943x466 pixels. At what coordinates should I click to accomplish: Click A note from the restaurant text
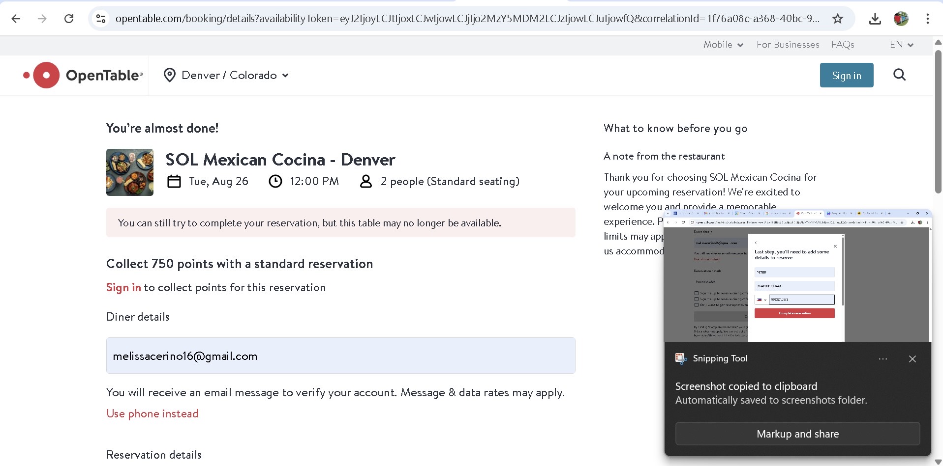pyautogui.click(x=664, y=156)
